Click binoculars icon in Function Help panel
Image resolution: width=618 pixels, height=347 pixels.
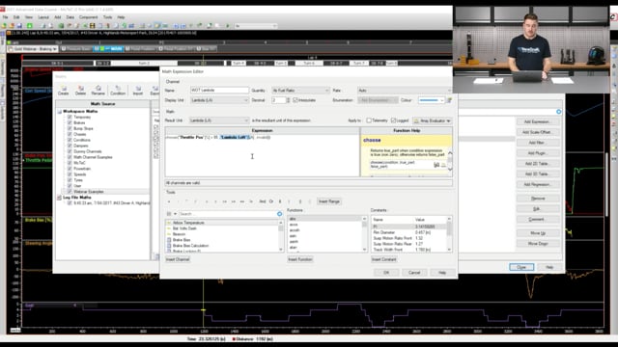436,165
